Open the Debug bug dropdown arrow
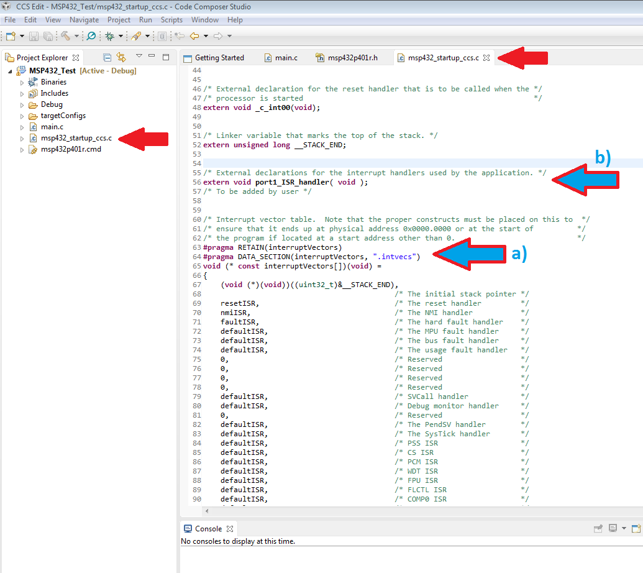The width and height of the screenshot is (643, 573). (121, 36)
